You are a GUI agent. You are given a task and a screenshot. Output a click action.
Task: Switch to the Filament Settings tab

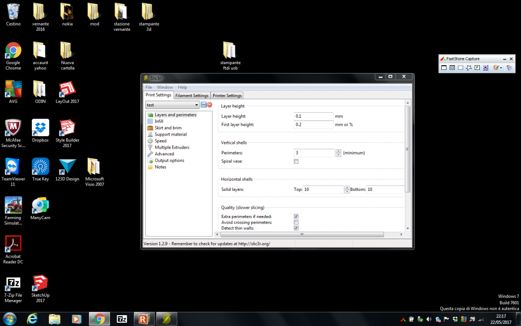point(192,95)
